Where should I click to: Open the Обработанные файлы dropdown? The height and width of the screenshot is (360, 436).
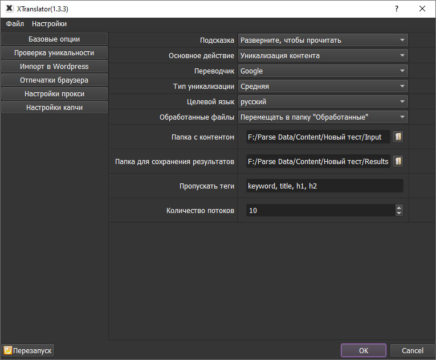pos(323,117)
